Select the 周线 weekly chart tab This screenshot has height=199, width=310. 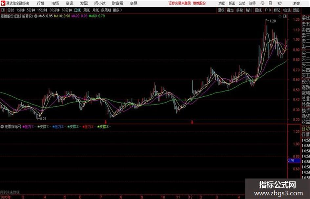86,10
